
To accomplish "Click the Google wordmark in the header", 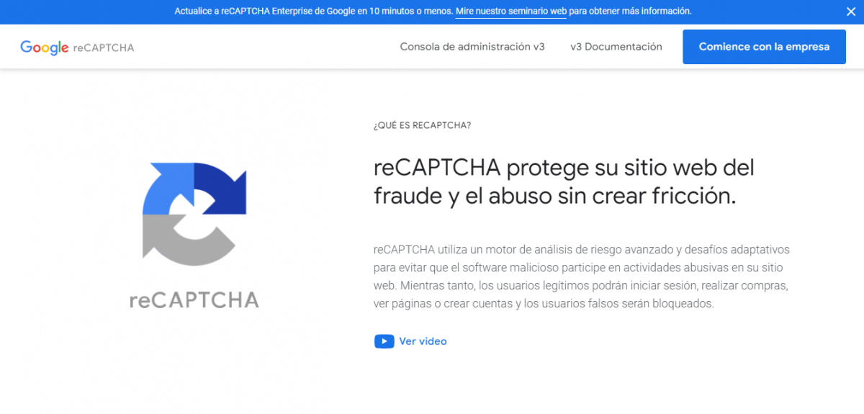I will tap(45, 48).
